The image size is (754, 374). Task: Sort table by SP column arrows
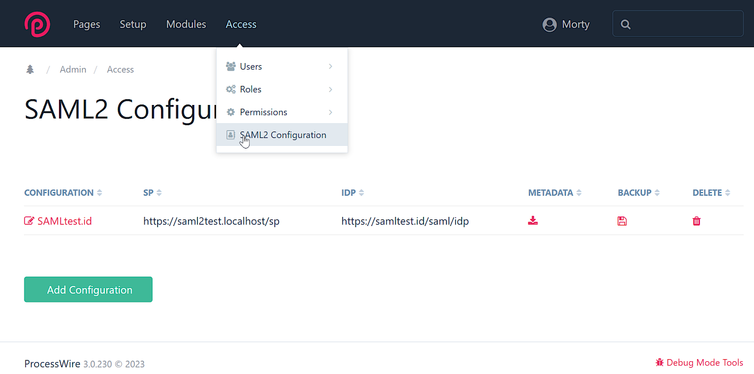tap(159, 193)
